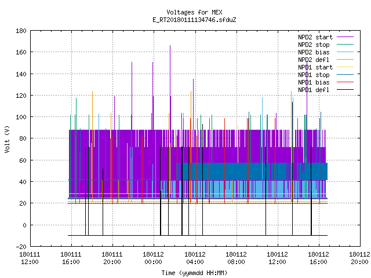Click the yellow NPD1 start legend line
This screenshot has height=278, width=371.
click(x=345, y=67)
